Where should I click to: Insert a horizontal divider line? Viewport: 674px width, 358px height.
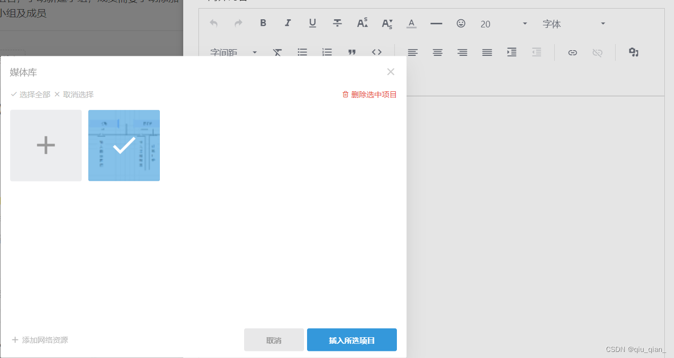click(x=436, y=23)
